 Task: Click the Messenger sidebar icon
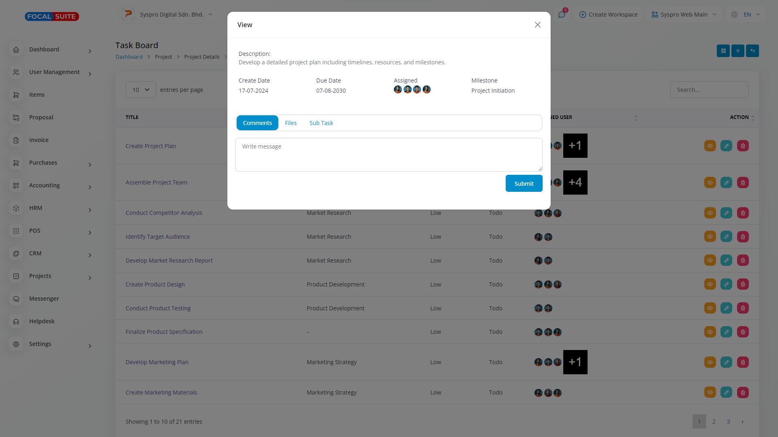[16, 299]
